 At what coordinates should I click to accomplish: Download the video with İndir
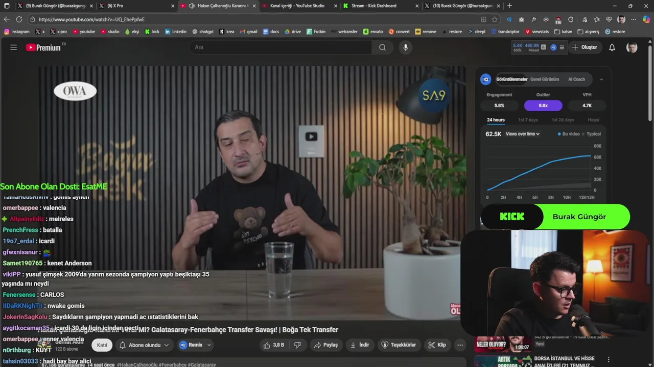click(x=360, y=345)
